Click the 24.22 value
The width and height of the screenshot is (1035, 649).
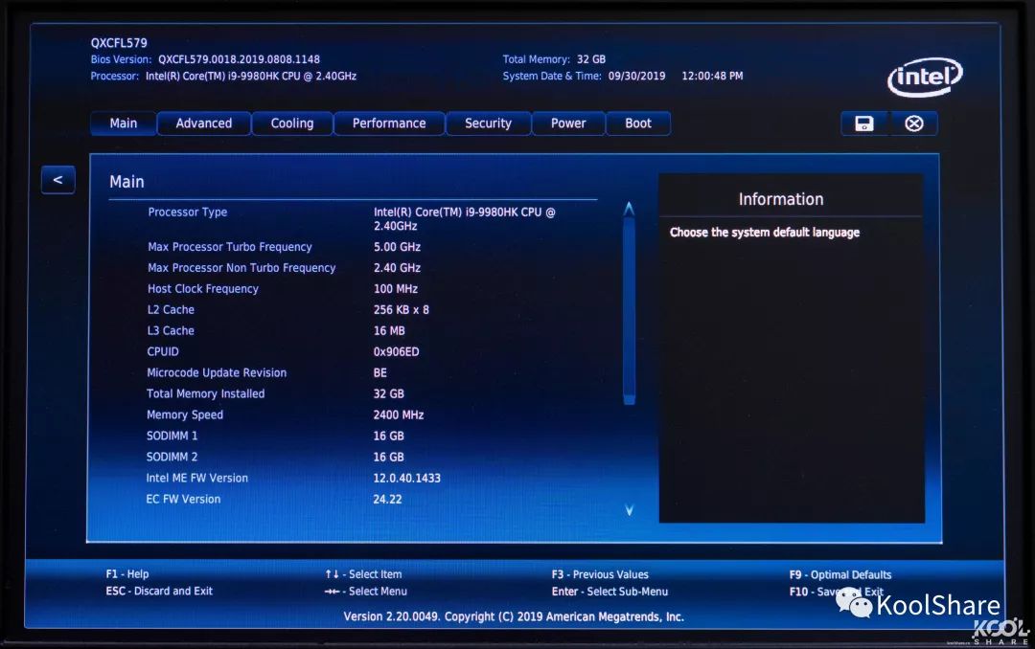point(387,500)
